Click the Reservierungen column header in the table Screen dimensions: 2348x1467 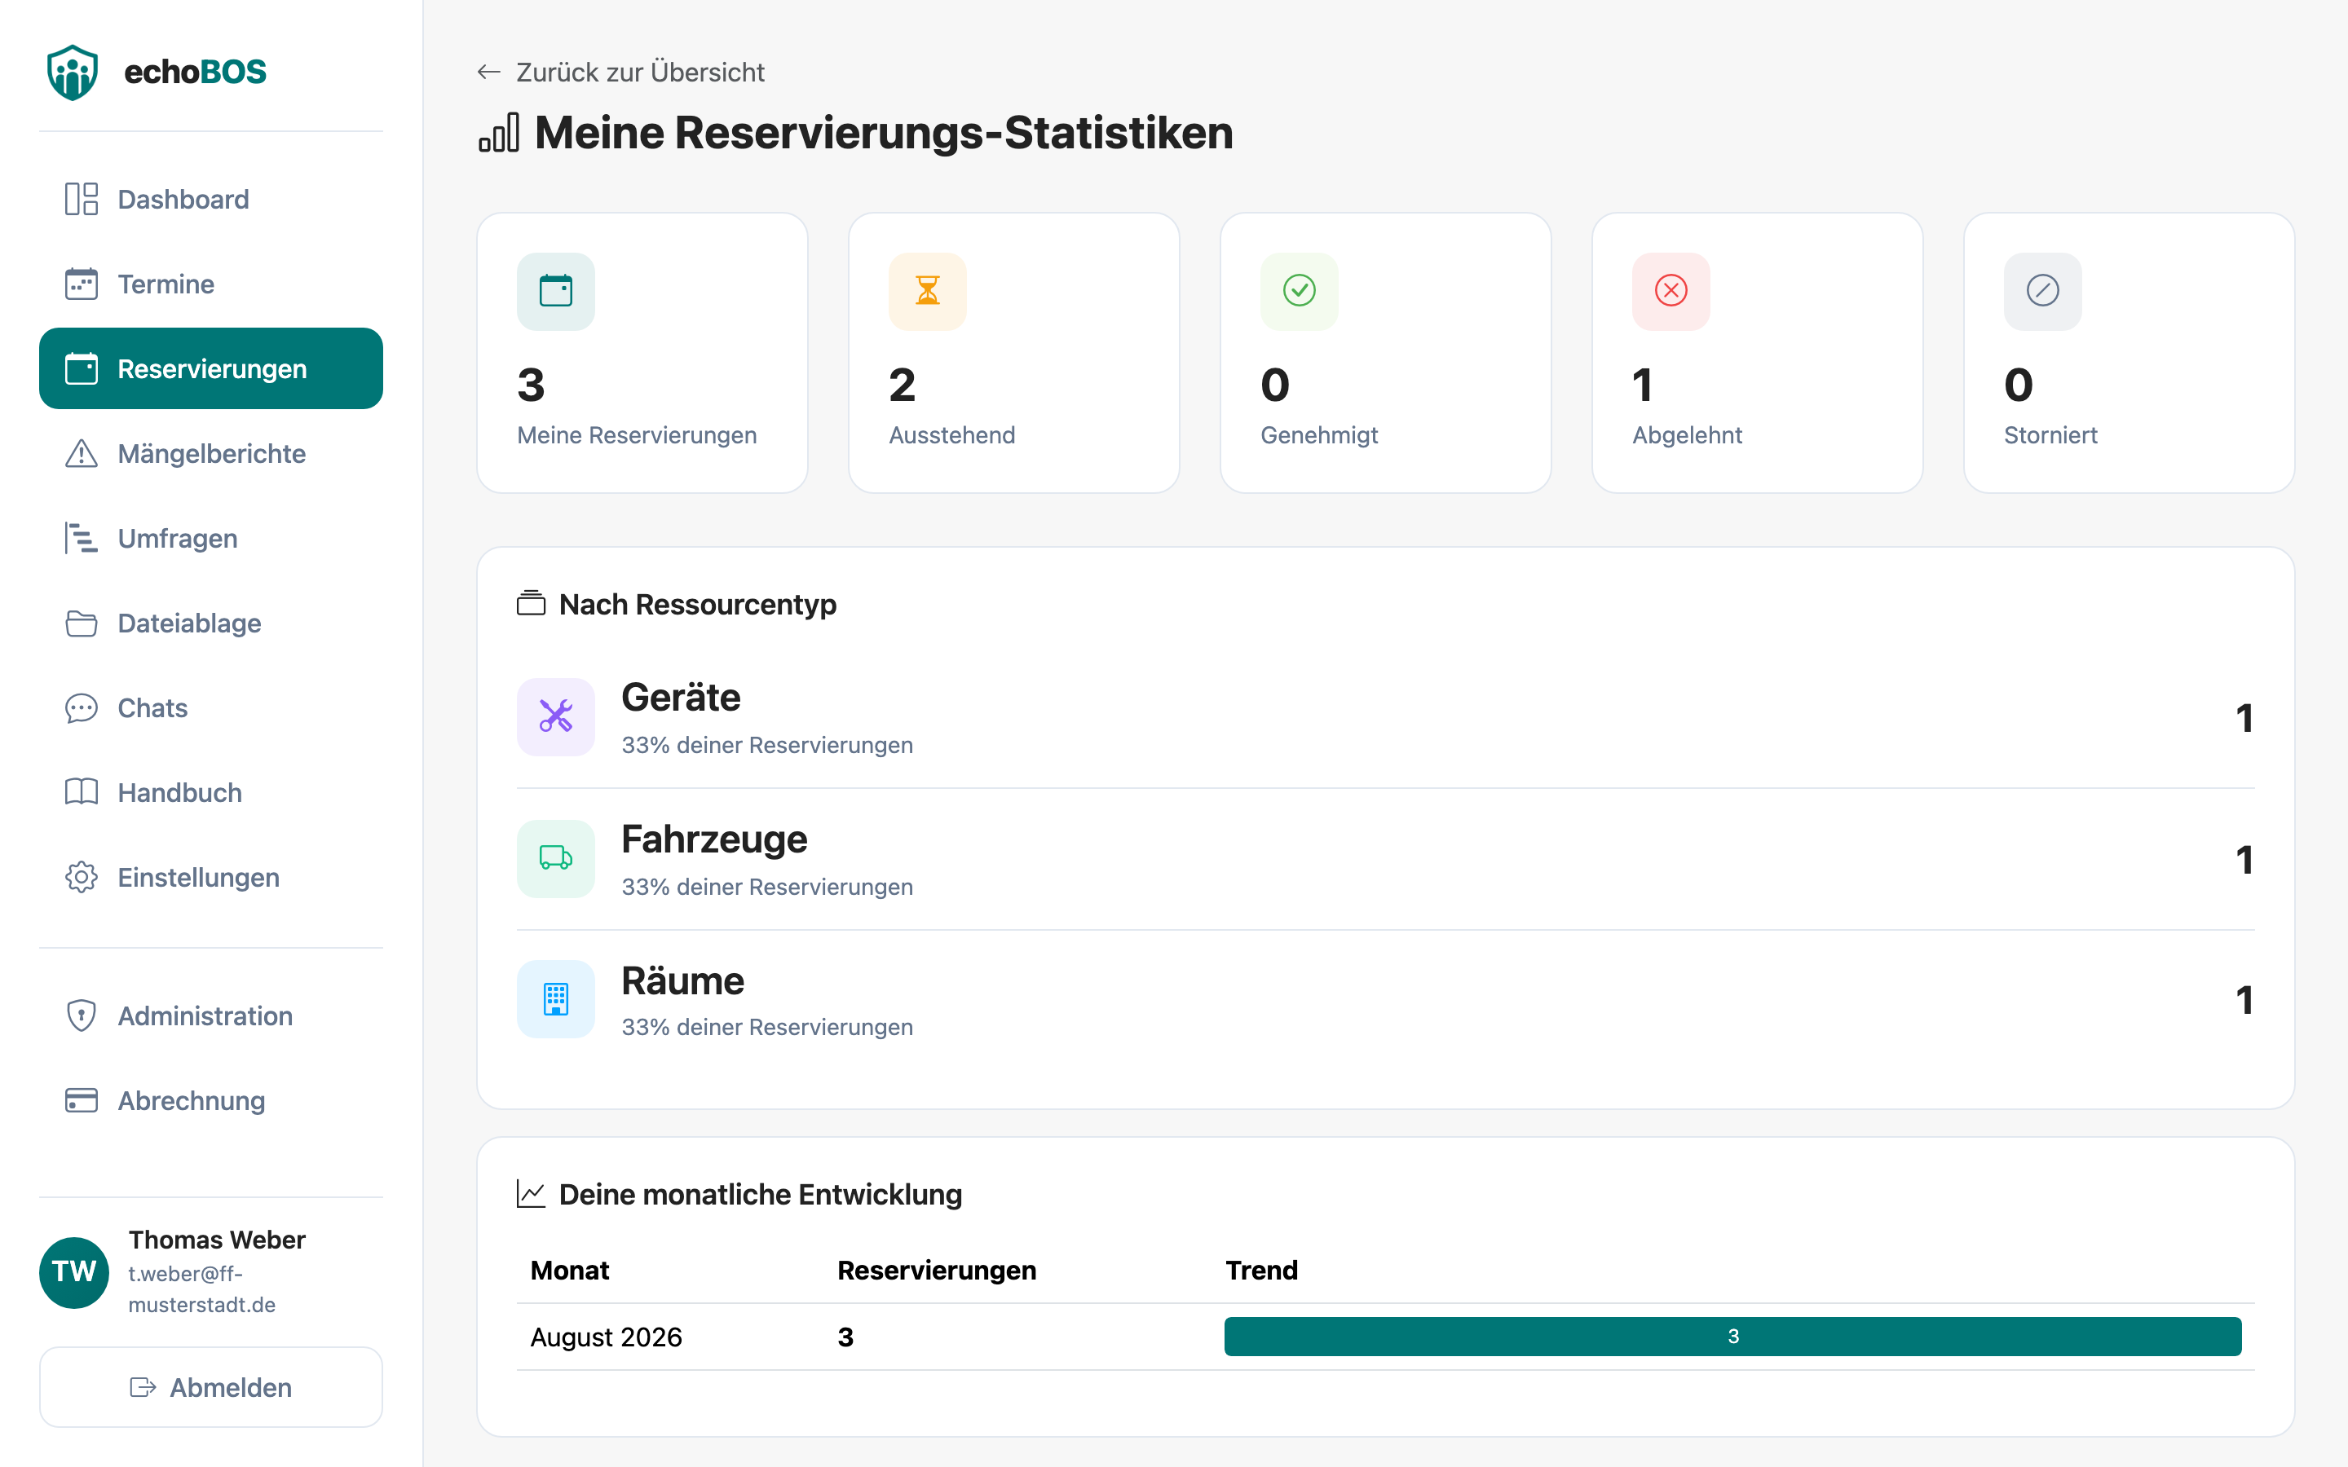pyautogui.click(x=936, y=1270)
